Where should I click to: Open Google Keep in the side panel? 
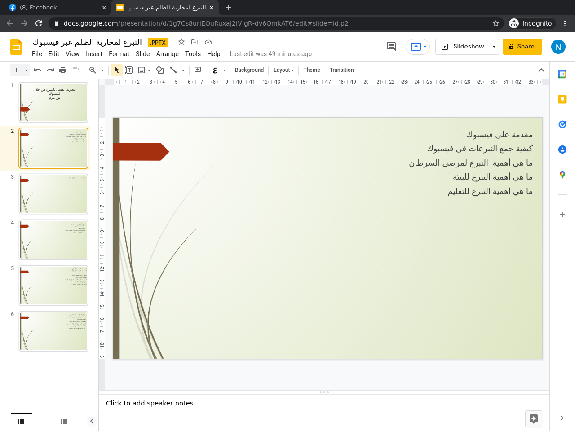[562, 99]
